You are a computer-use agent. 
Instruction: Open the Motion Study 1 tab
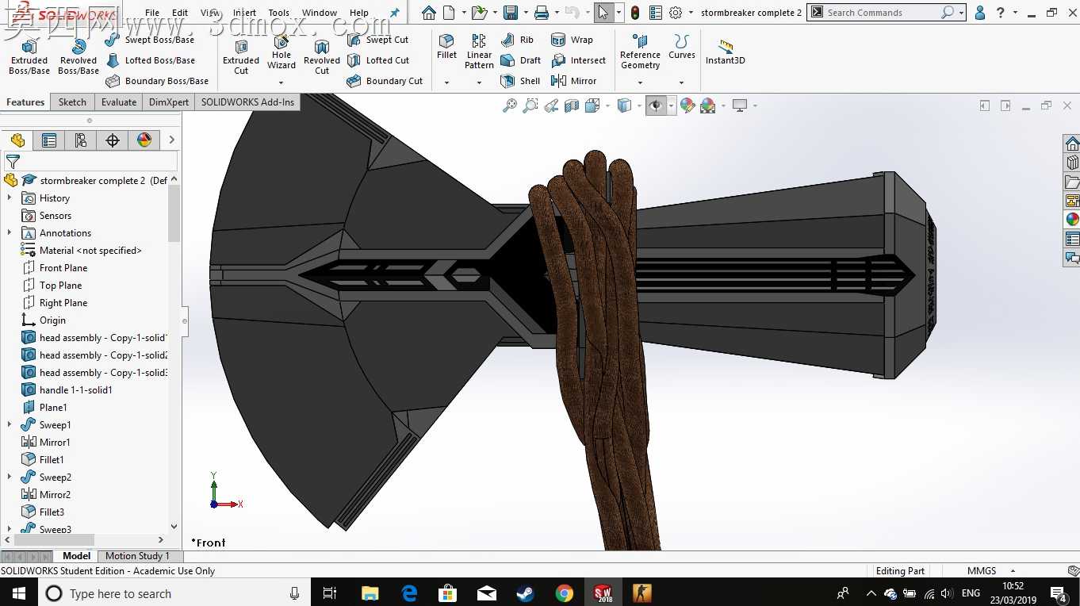(x=137, y=556)
